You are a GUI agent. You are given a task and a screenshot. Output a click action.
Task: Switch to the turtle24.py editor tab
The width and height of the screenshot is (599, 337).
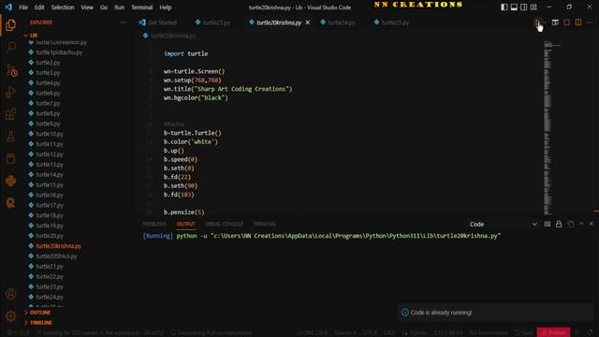point(338,22)
